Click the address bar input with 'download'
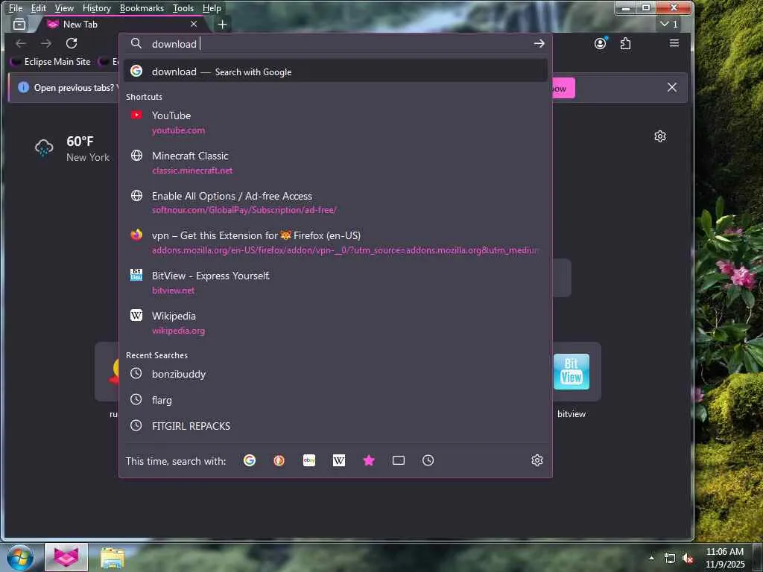 [x=336, y=44]
